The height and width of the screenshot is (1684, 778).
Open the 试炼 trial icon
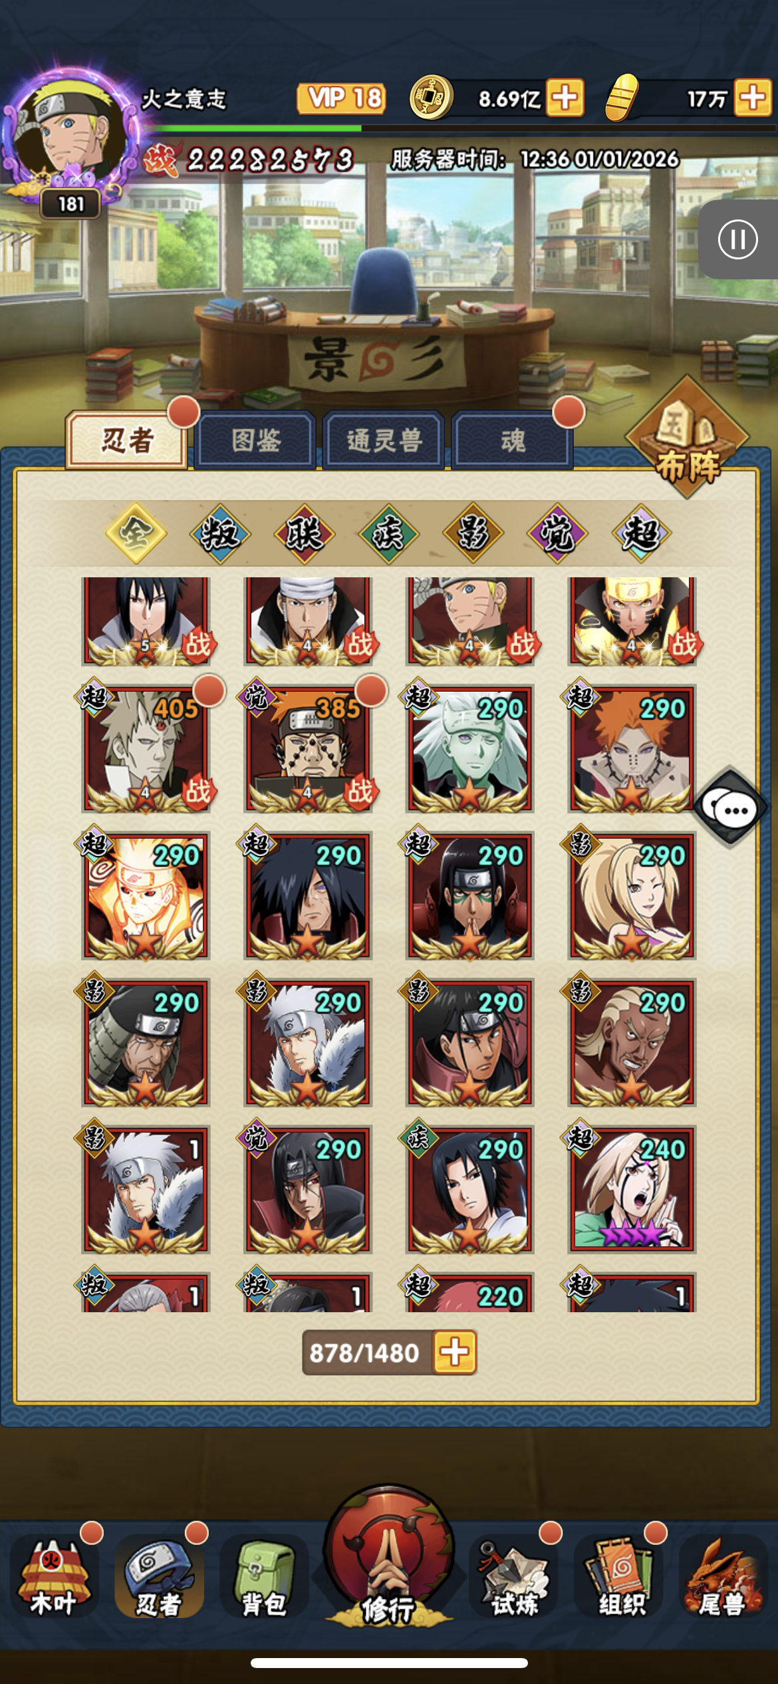(513, 1578)
